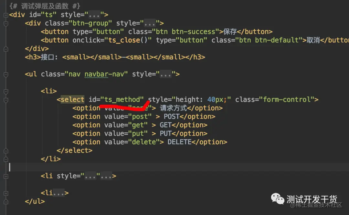Click the 接口: heading text in h3
349x215 pixels.
(x=49, y=57)
